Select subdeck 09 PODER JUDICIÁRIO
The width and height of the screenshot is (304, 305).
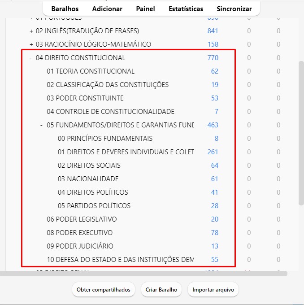[80, 246]
